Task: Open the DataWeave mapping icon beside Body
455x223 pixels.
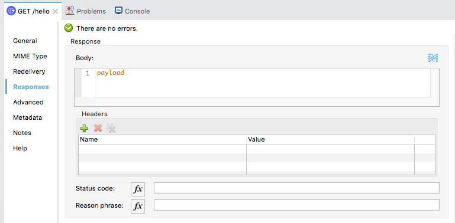Action: tap(433, 58)
